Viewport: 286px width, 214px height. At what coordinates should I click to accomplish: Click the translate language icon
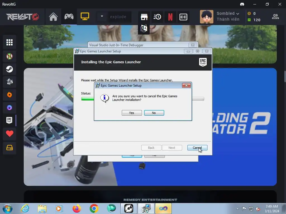pos(144,29)
